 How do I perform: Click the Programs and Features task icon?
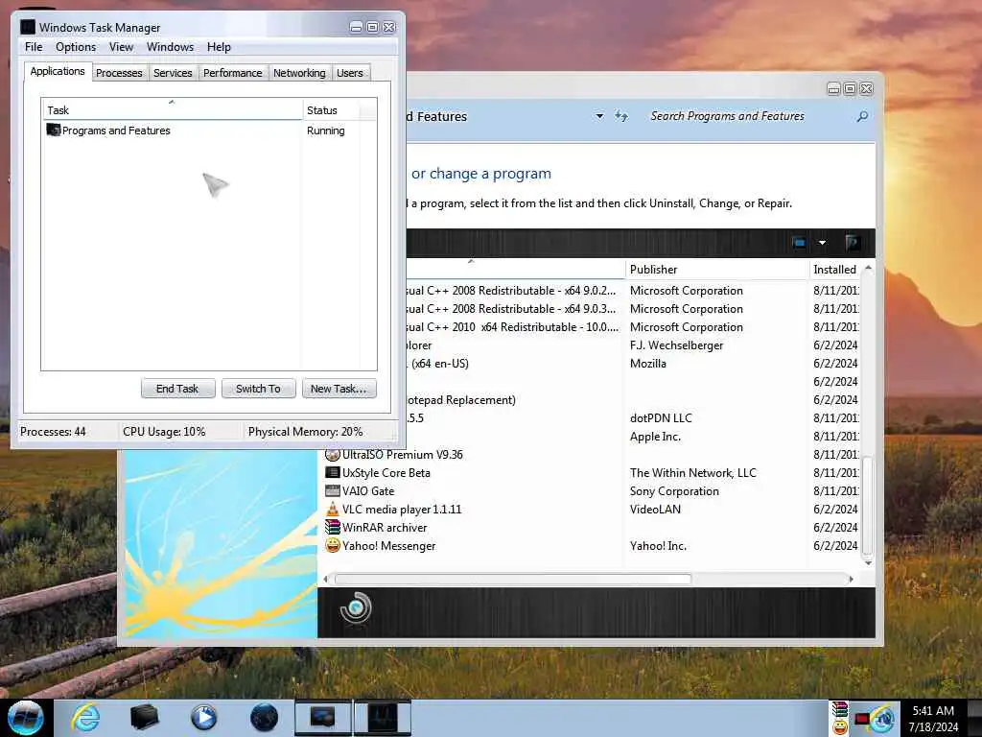[54, 130]
